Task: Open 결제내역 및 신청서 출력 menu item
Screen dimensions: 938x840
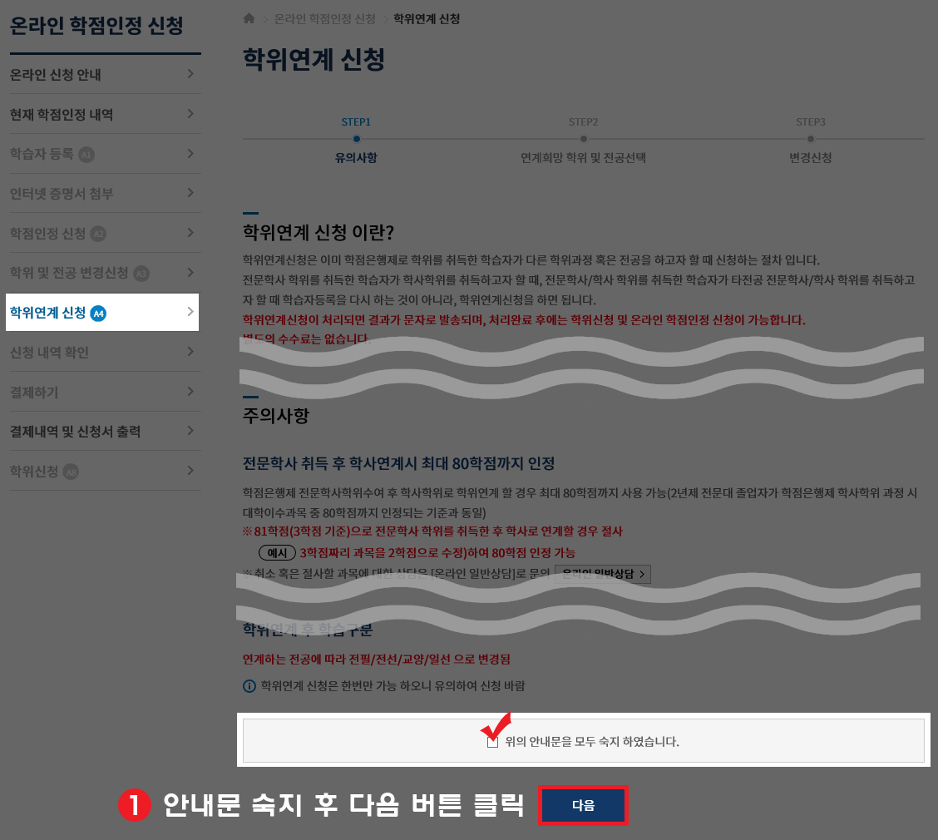Action: pyautogui.click(x=106, y=432)
